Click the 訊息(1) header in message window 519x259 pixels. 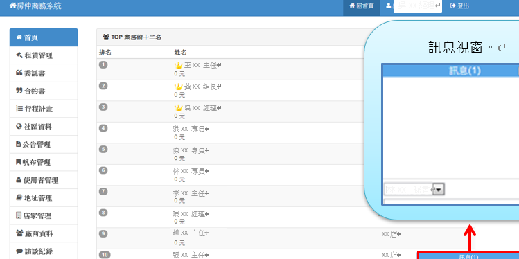point(464,71)
